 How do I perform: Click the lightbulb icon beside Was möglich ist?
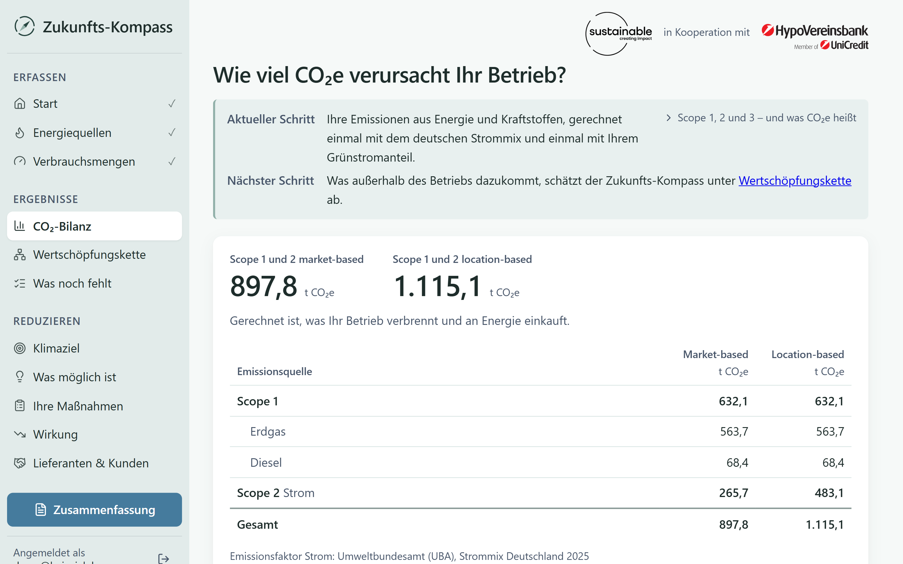(x=20, y=377)
